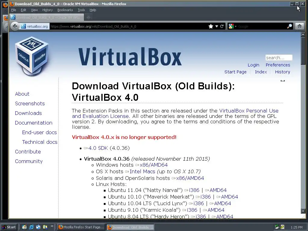Click the Download_Old_Builds taskbar button
Screen dimensions: 308x231
(x=130, y=227)
